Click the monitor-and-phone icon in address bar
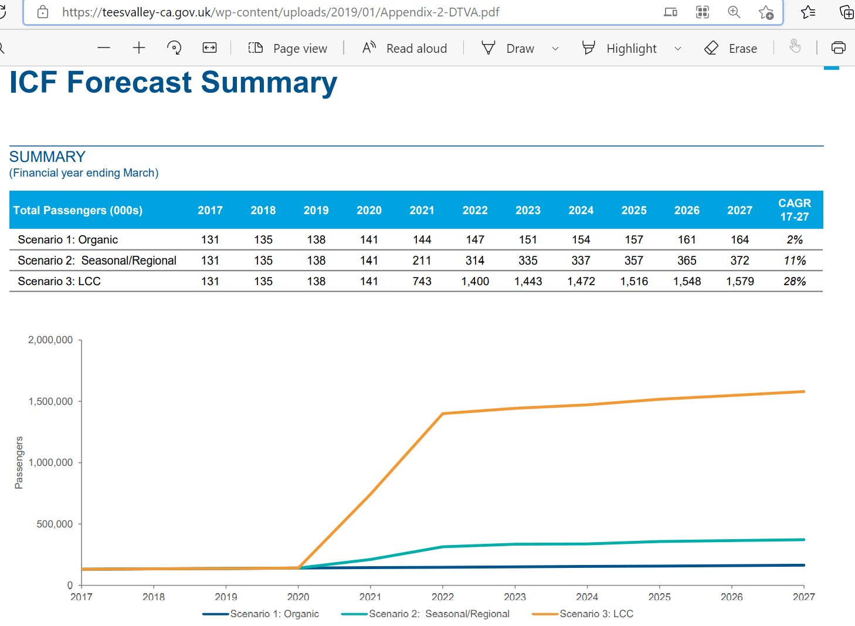The image size is (855, 626). [671, 12]
